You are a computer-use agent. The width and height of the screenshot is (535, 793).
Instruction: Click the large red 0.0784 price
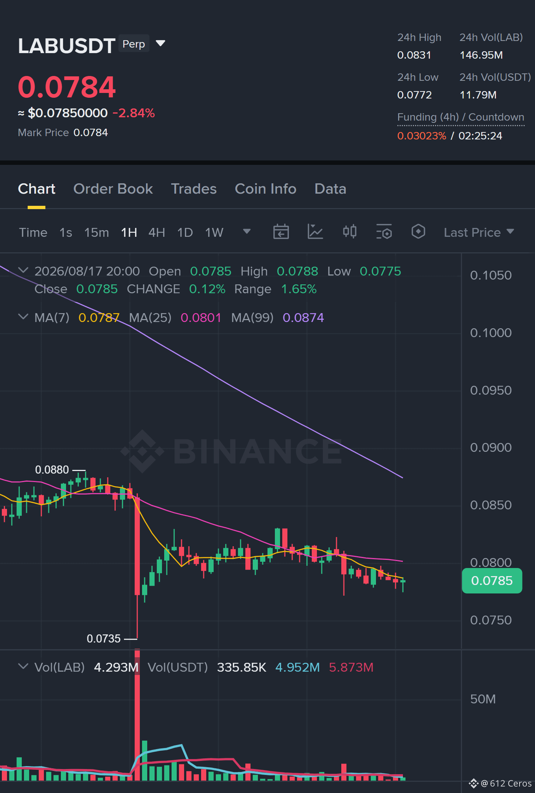(x=67, y=87)
